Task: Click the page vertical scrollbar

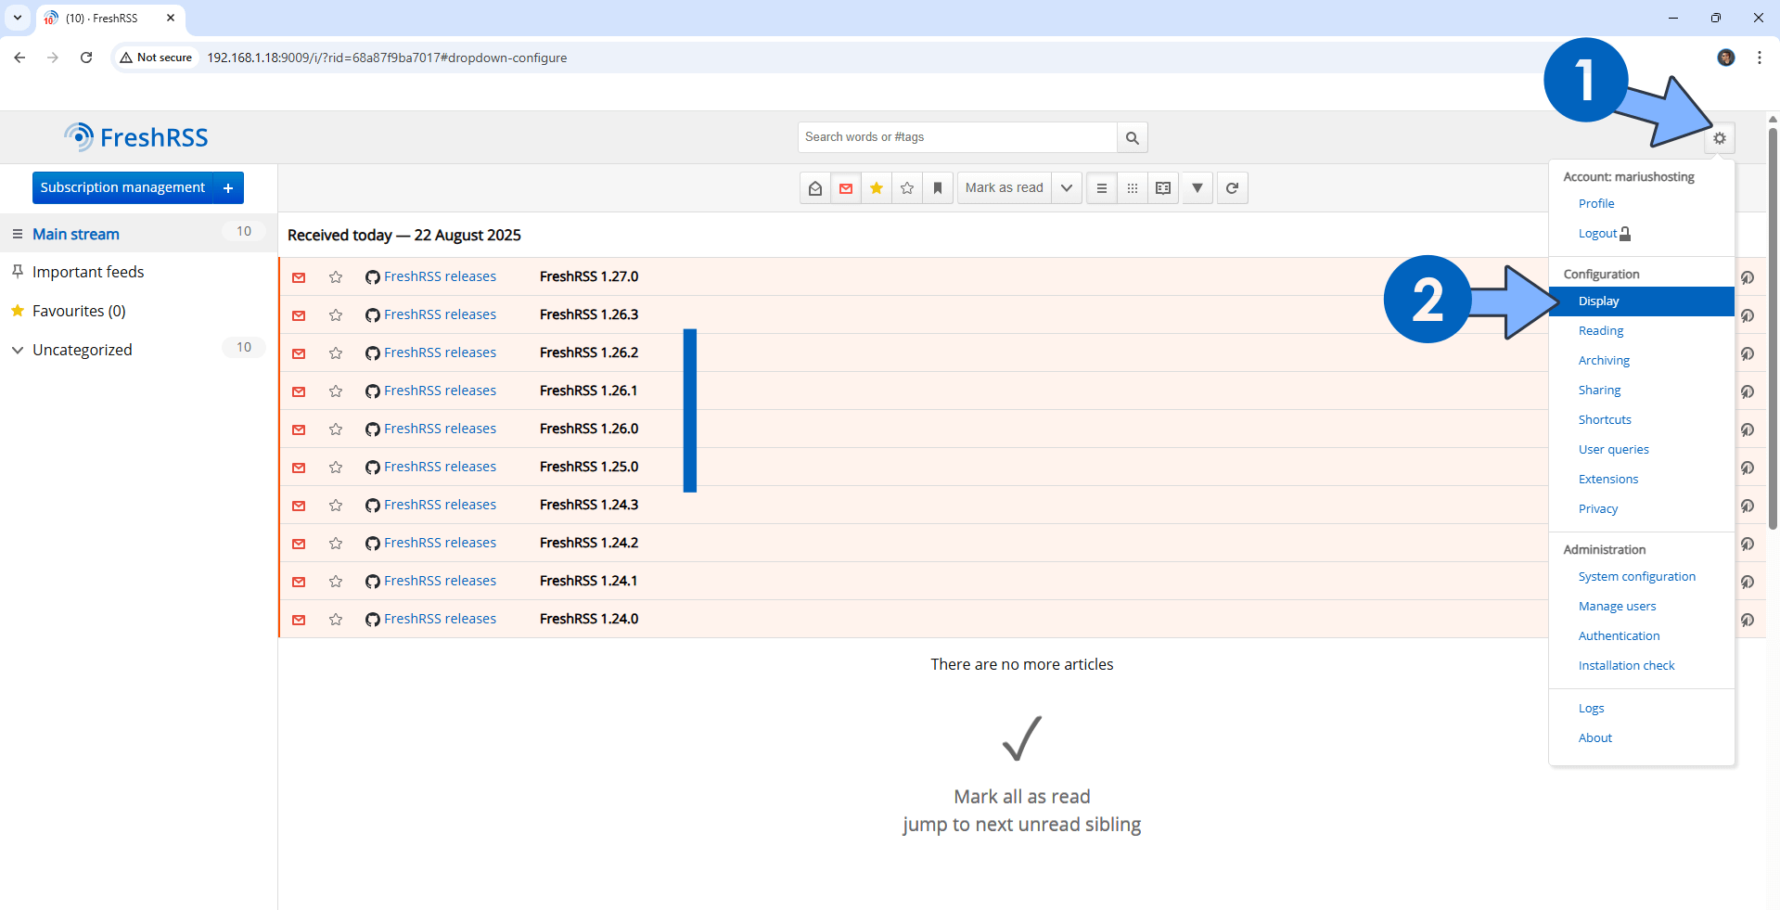Action: pos(1773,329)
